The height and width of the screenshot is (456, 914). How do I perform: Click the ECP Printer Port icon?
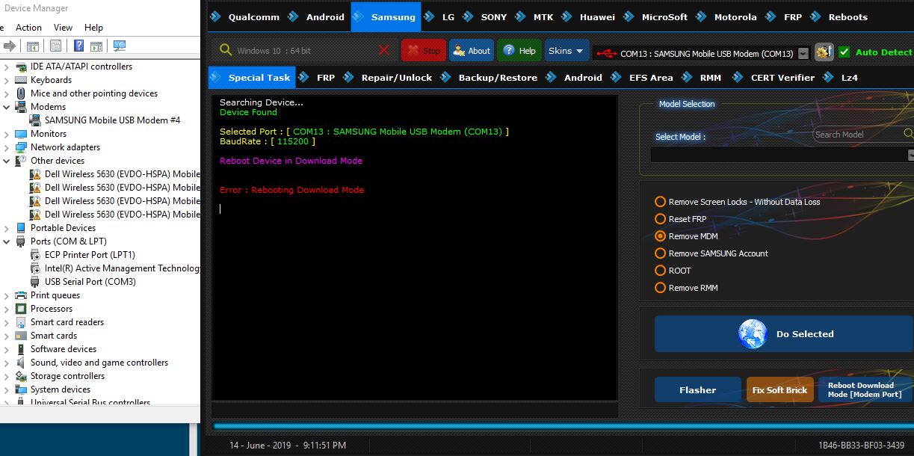click(x=35, y=255)
